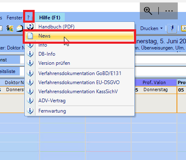Open the ADV-Vertrag entry
The width and height of the screenshot is (186, 160).
click(x=80, y=101)
